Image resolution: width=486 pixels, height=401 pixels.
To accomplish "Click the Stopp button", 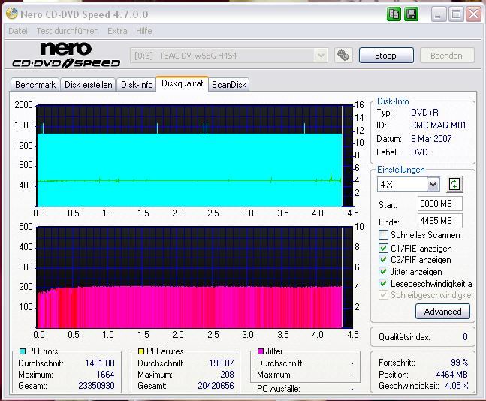I will coord(386,56).
